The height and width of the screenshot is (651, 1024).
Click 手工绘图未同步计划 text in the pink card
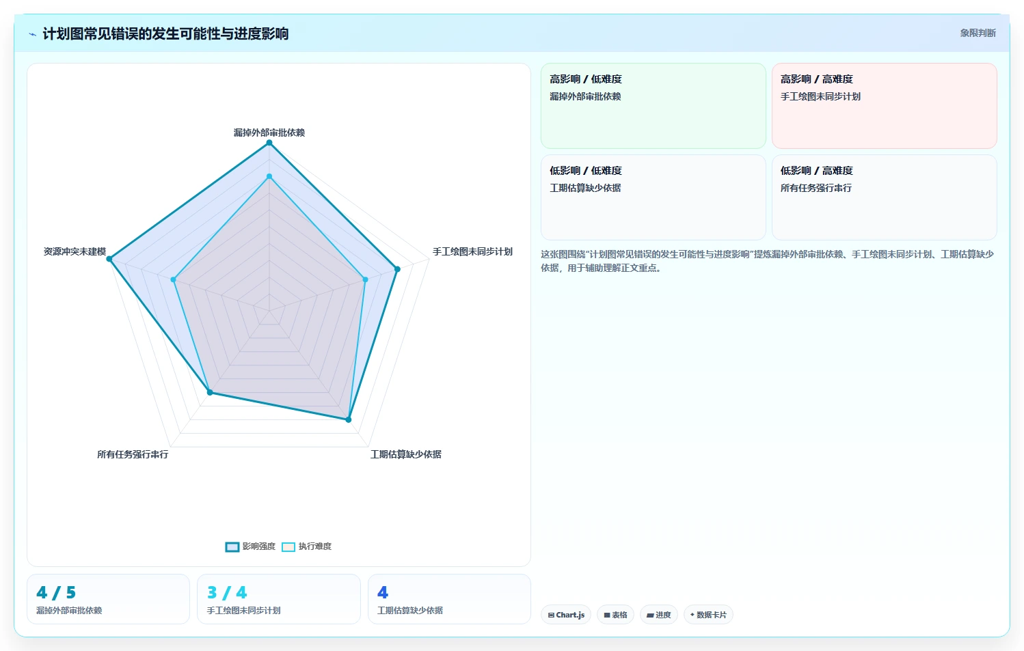tap(820, 96)
